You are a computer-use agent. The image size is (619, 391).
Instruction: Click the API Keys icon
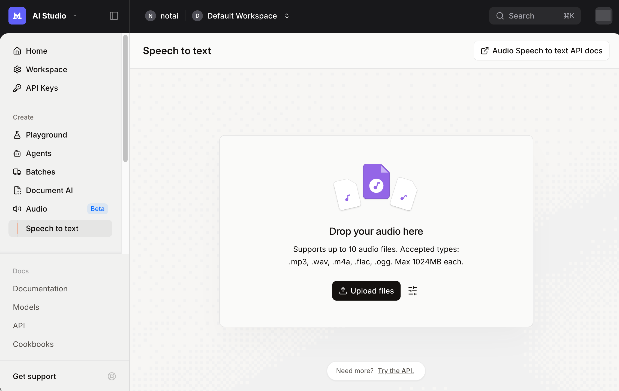[17, 88]
